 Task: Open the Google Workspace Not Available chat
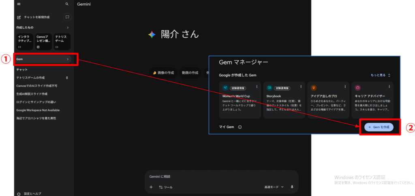38,110
